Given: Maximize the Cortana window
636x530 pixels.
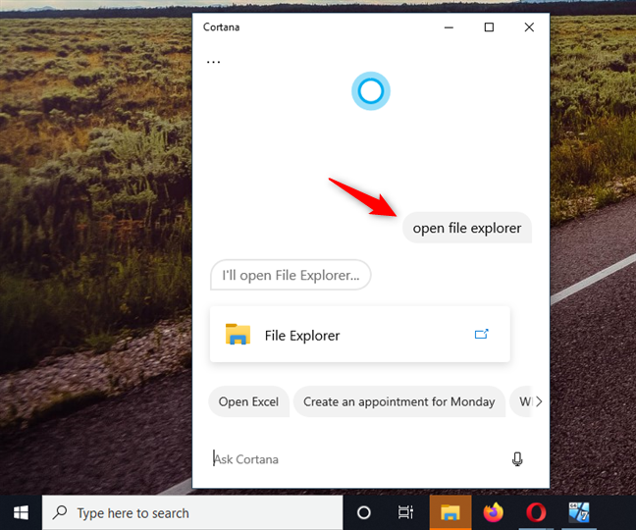Looking at the screenshot, I should [x=489, y=27].
